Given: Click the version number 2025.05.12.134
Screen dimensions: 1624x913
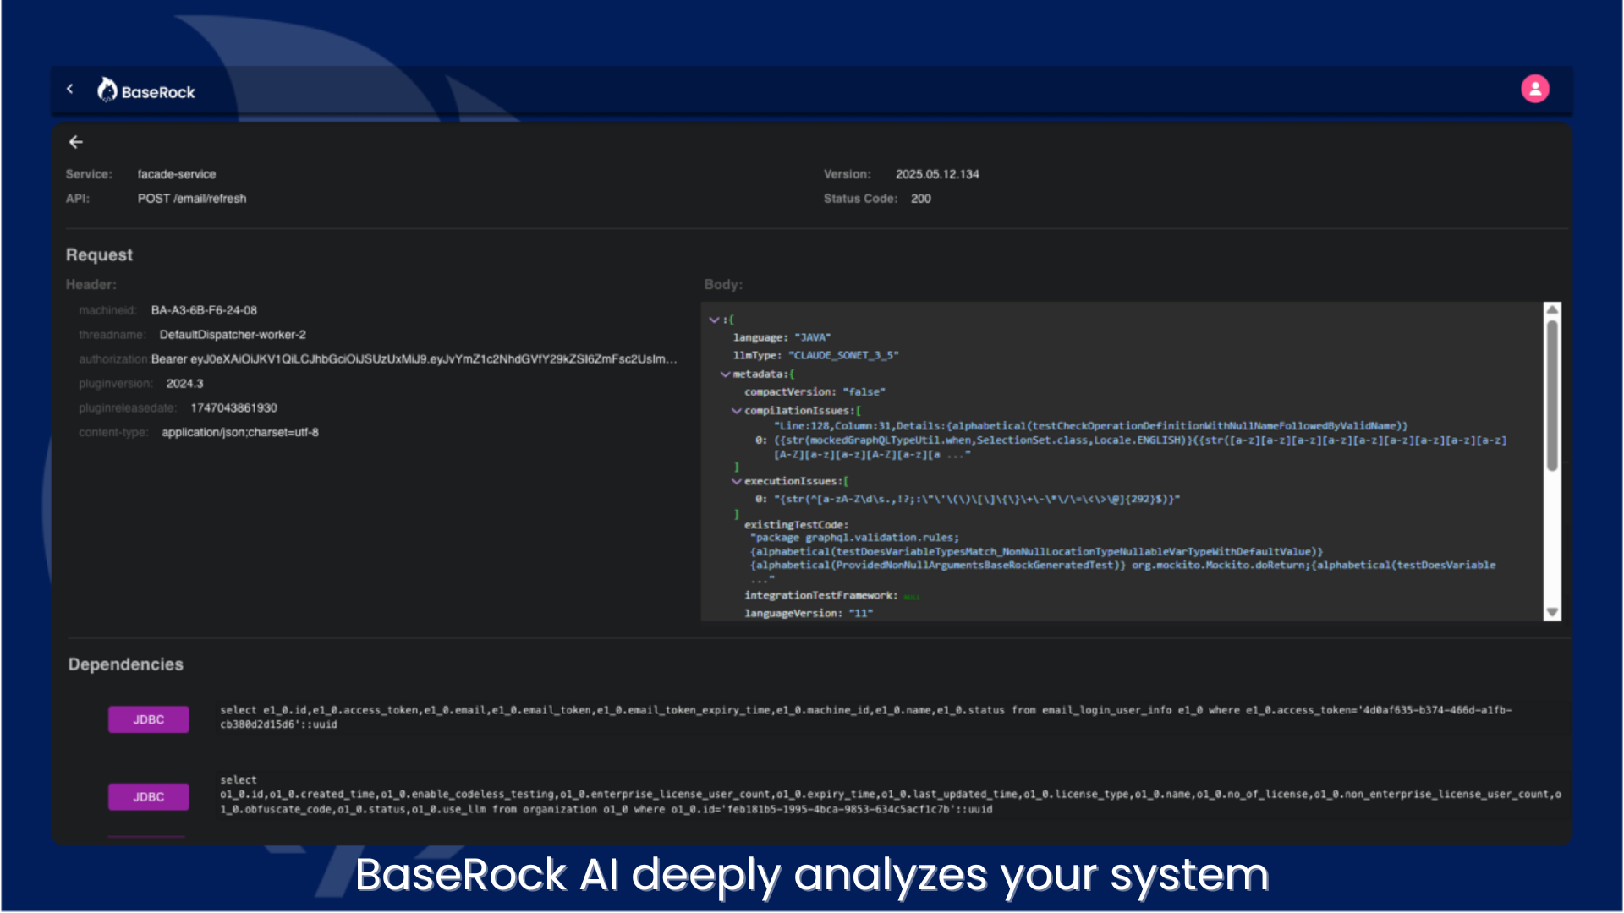Looking at the screenshot, I should click(x=937, y=174).
